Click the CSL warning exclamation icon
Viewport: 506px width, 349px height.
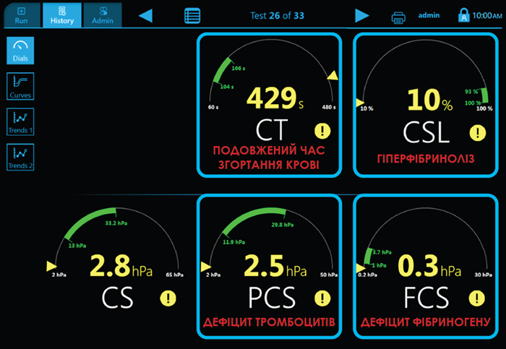(x=477, y=132)
